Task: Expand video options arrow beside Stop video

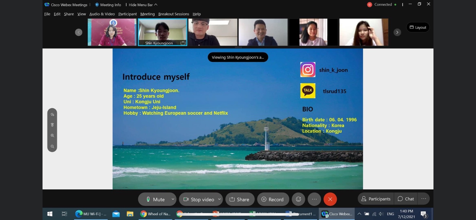Action: [219, 199]
